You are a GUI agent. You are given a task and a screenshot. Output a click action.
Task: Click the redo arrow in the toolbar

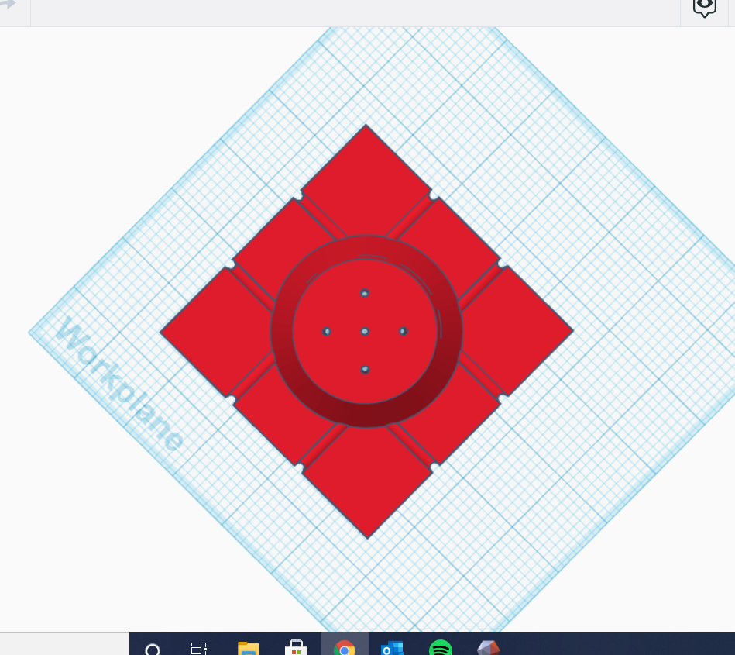pos(8,4)
